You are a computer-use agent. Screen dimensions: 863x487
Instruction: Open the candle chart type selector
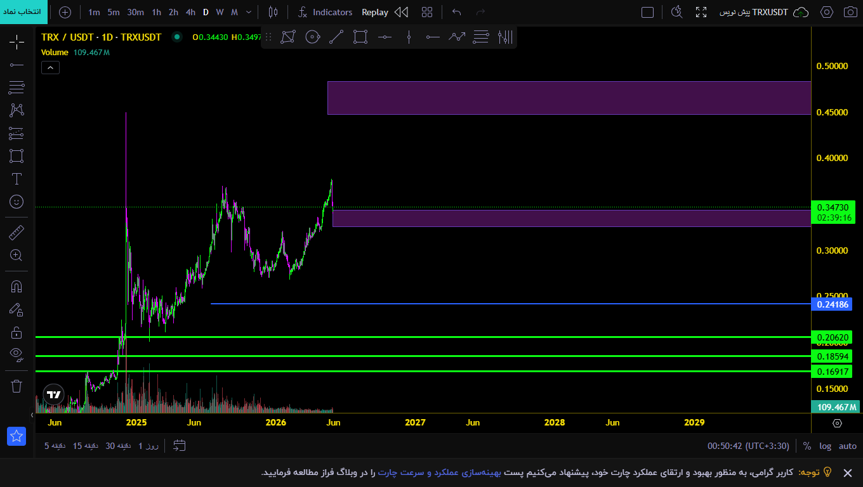click(273, 12)
